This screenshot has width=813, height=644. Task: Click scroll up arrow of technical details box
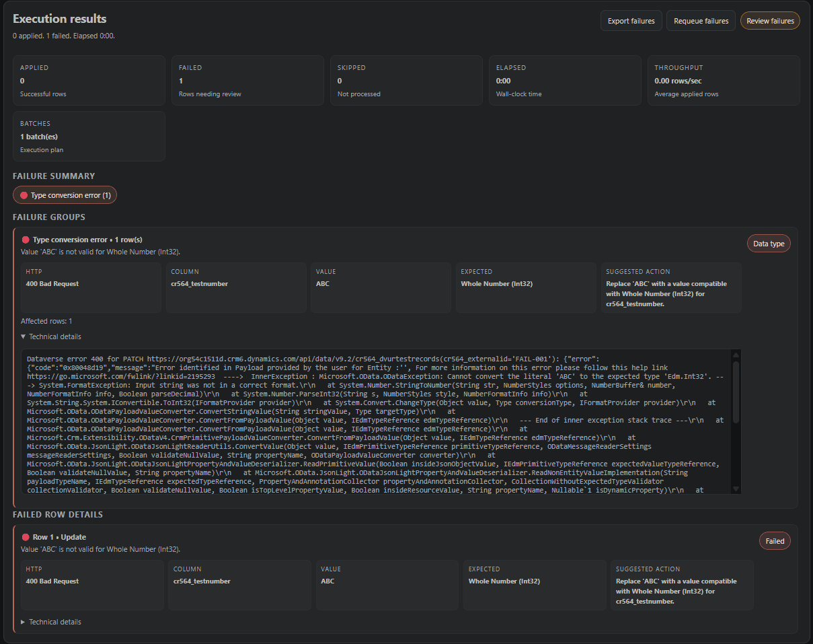[736, 355]
